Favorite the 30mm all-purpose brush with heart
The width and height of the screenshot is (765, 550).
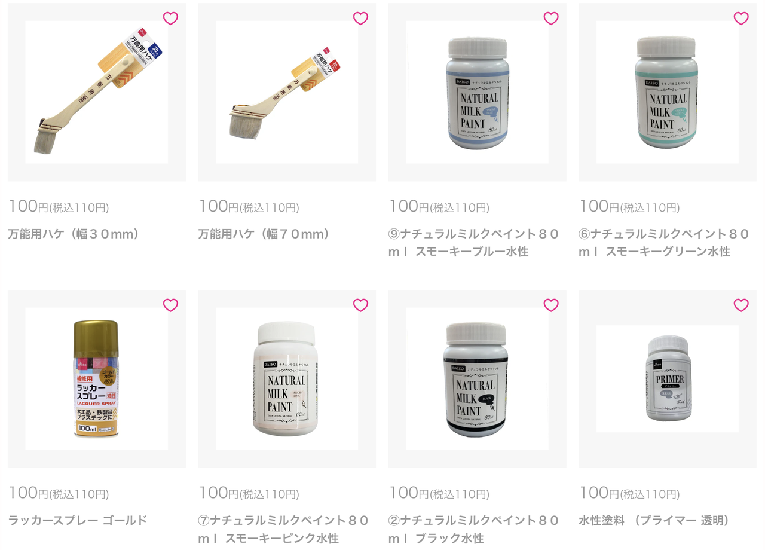(170, 19)
